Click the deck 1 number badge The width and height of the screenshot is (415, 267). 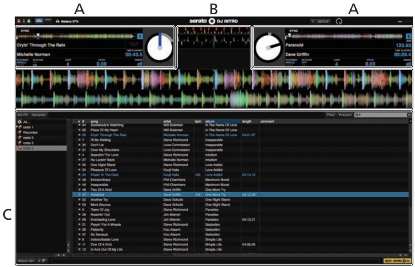[140, 37]
